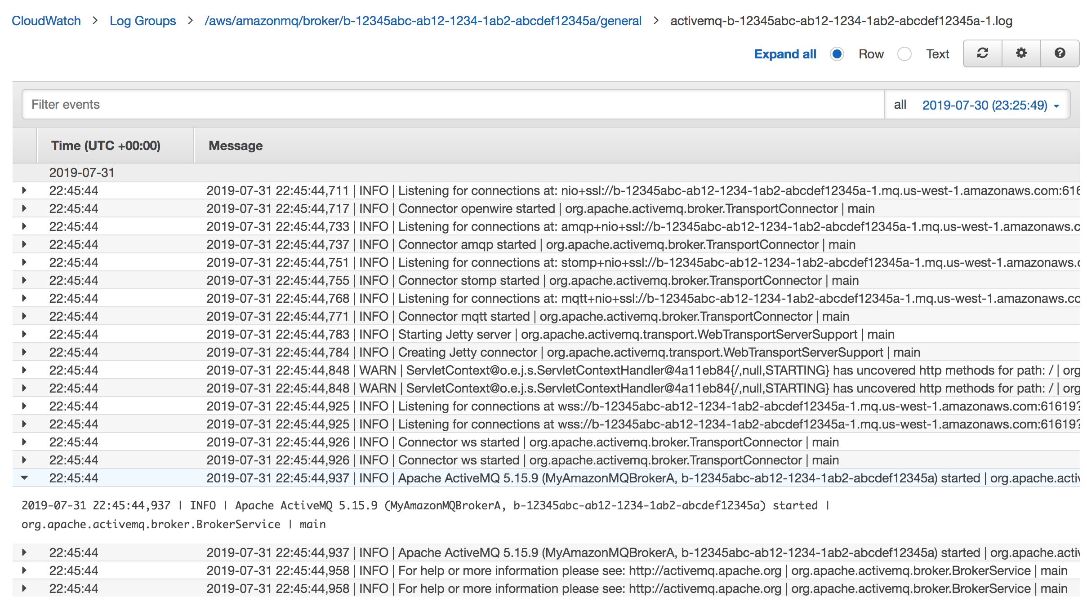Click the Message column header

pos(235,145)
